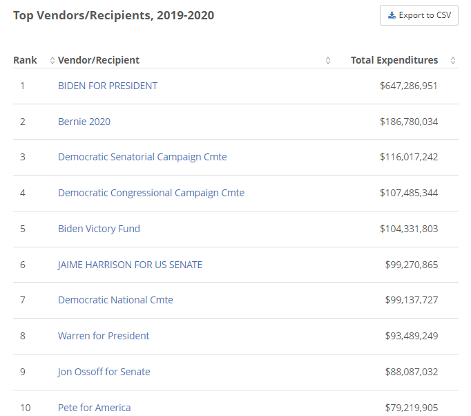Viewport: 471px width, 416px height.
Task: Select the $116,017,242 amount cell
Action: [409, 157]
